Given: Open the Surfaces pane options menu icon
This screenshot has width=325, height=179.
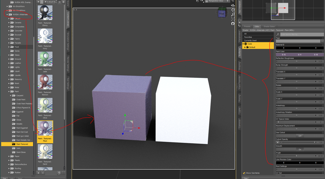Looking at the screenshot, I should coord(239,26).
